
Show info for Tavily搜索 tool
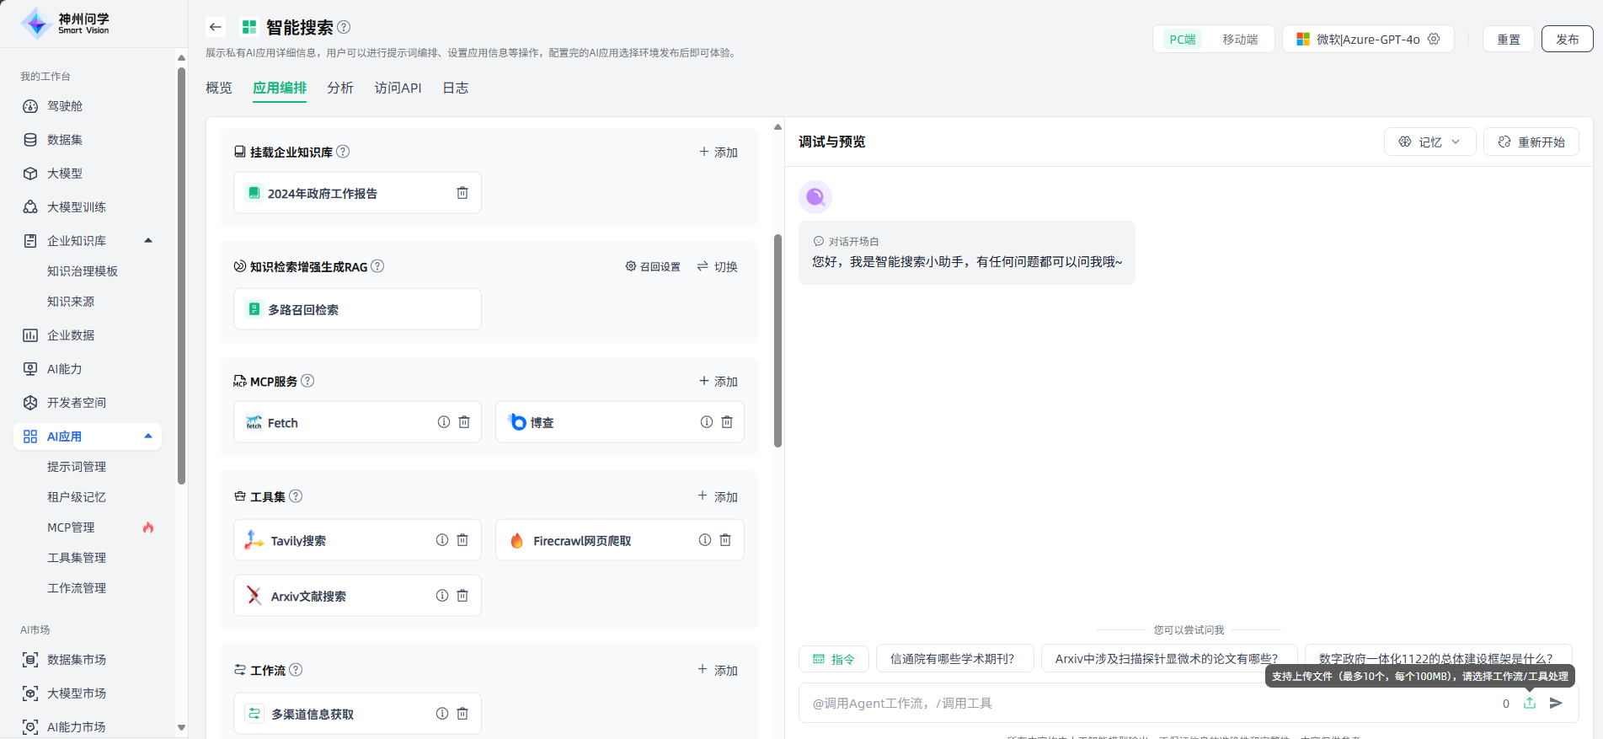[442, 540]
